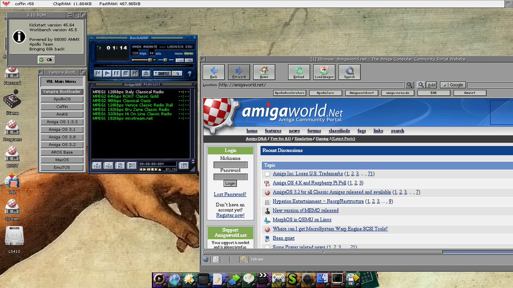Choose Amiga OS 3.9 boot option

[x=62, y=137]
